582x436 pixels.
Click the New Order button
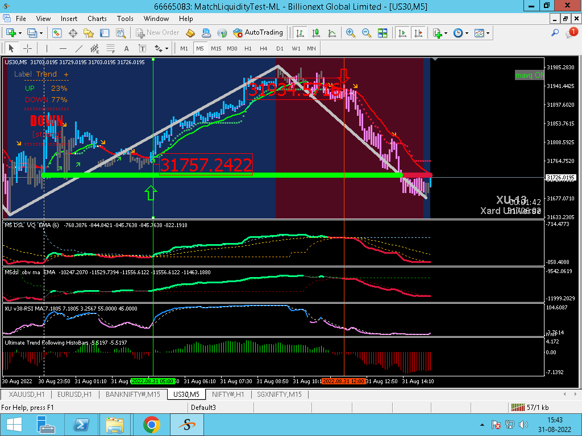[157, 33]
